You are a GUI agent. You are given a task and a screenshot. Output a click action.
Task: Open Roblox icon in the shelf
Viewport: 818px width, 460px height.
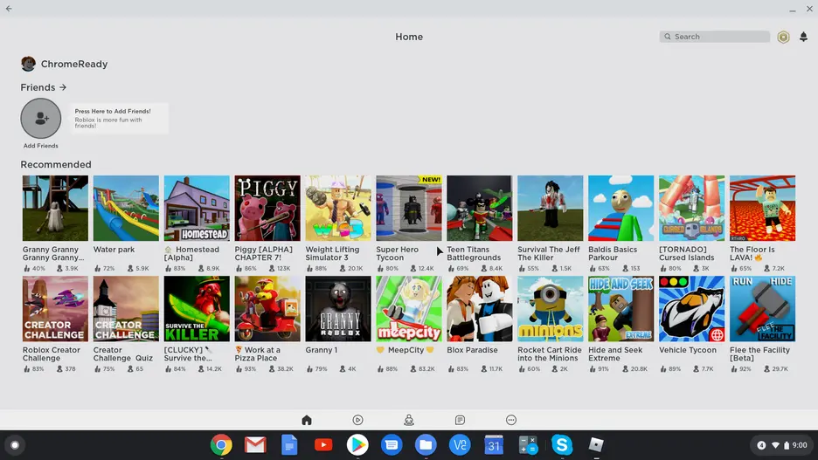pyautogui.click(x=596, y=445)
